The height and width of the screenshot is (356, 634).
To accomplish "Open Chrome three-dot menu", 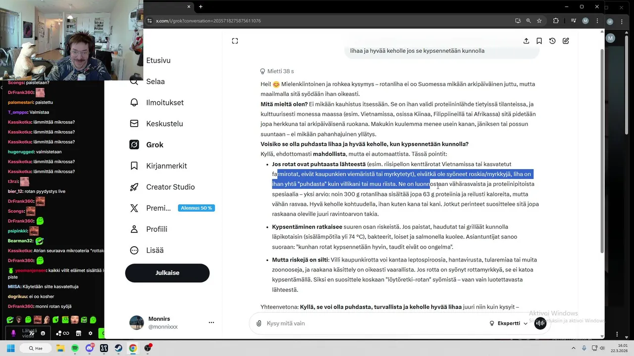I will (597, 21).
